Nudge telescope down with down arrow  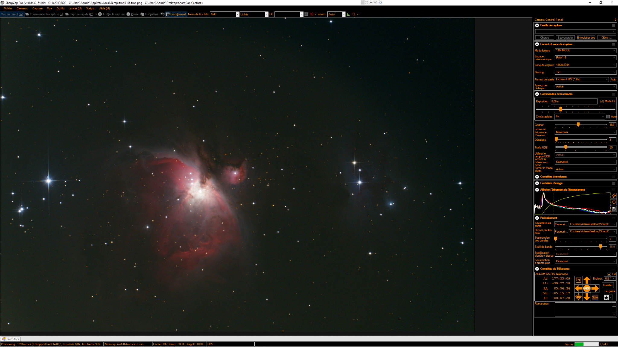(x=587, y=297)
